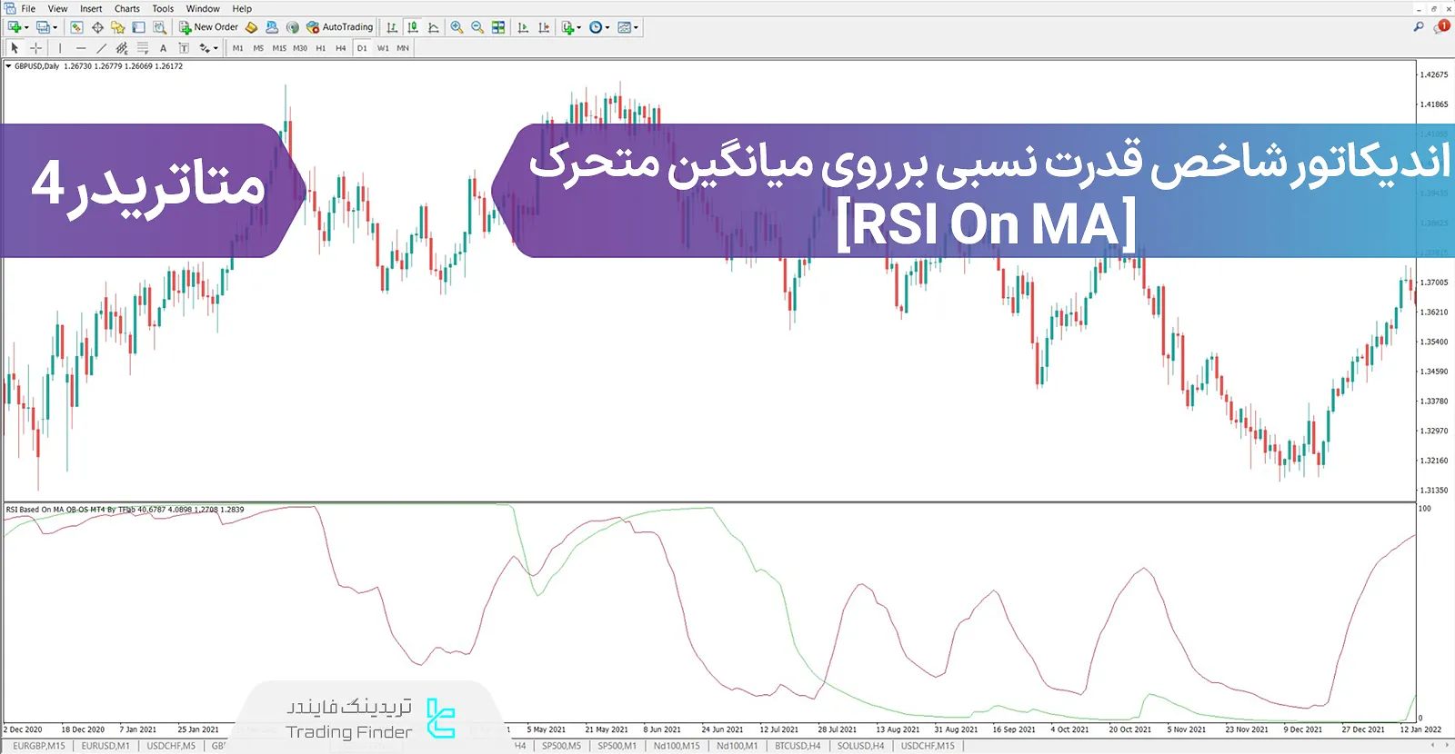Select the W1 timeframe
The image size is (1455, 754).
tap(383, 48)
